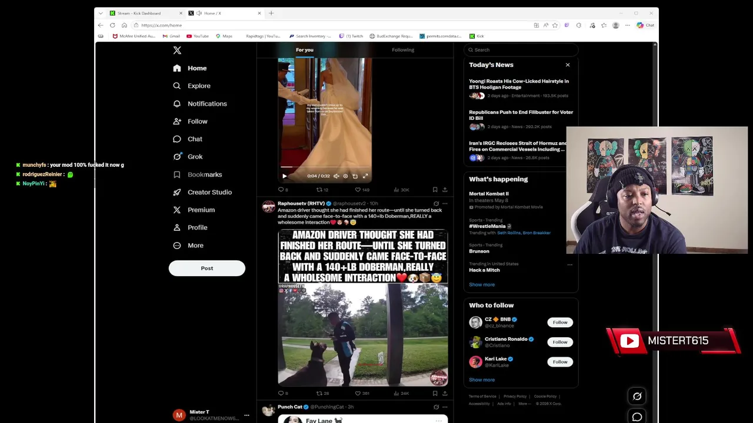Viewport: 753px width, 423px height.
Task: Bookmark the Raphousetv Doberman post
Action: point(435,393)
